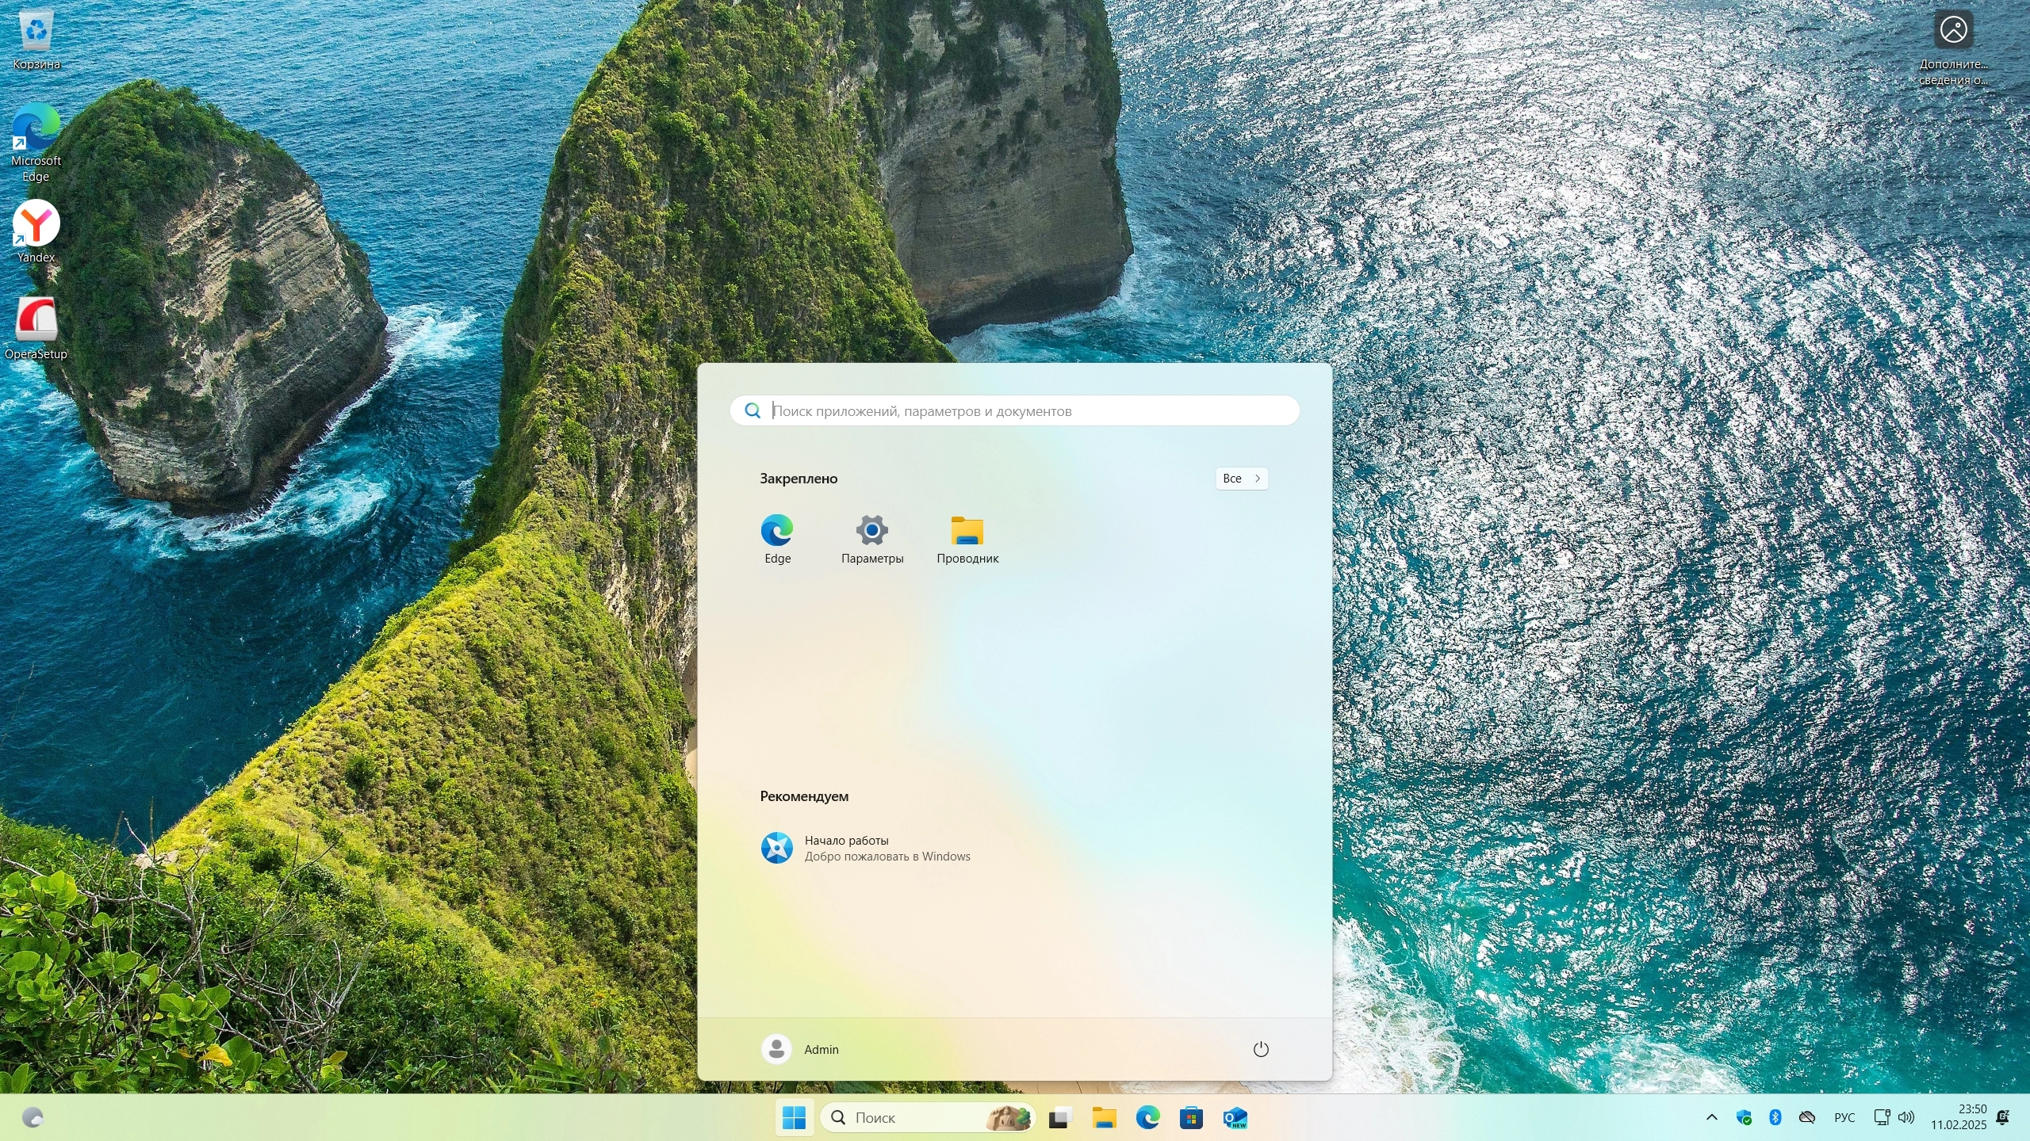Screen dimensions: 2030x1141
Task: Click the Bluetooth tray icon
Action: click(1775, 1117)
